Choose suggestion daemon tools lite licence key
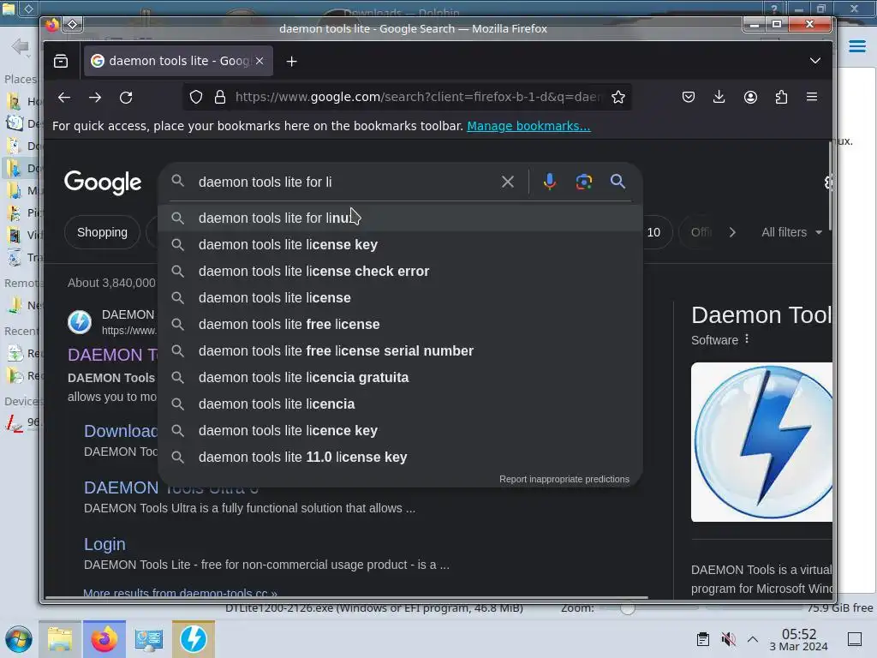The height and width of the screenshot is (658, 877). coord(400,430)
